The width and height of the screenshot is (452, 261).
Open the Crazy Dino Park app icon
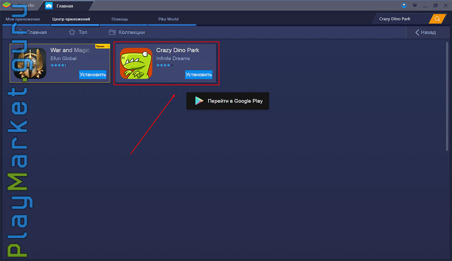pyautogui.click(x=136, y=63)
